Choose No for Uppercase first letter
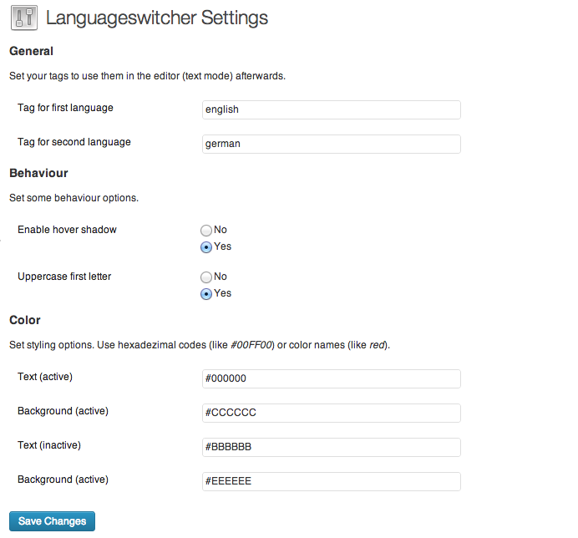 point(205,277)
